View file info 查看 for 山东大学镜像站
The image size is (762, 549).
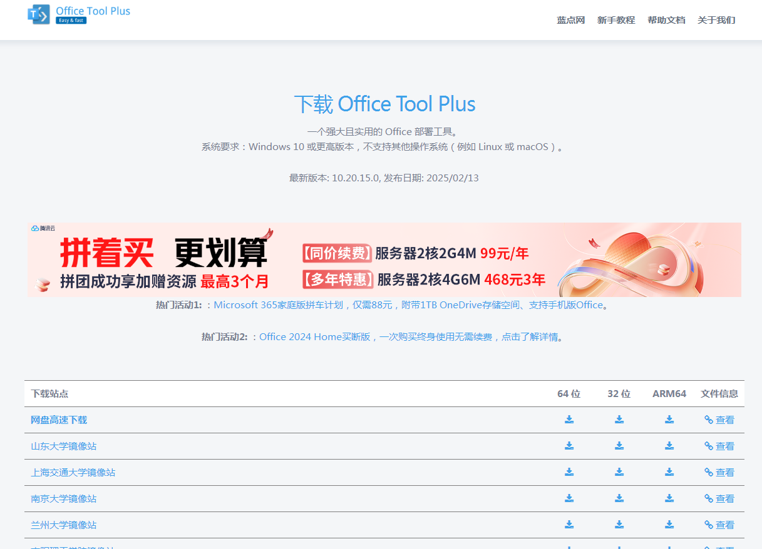click(x=719, y=446)
